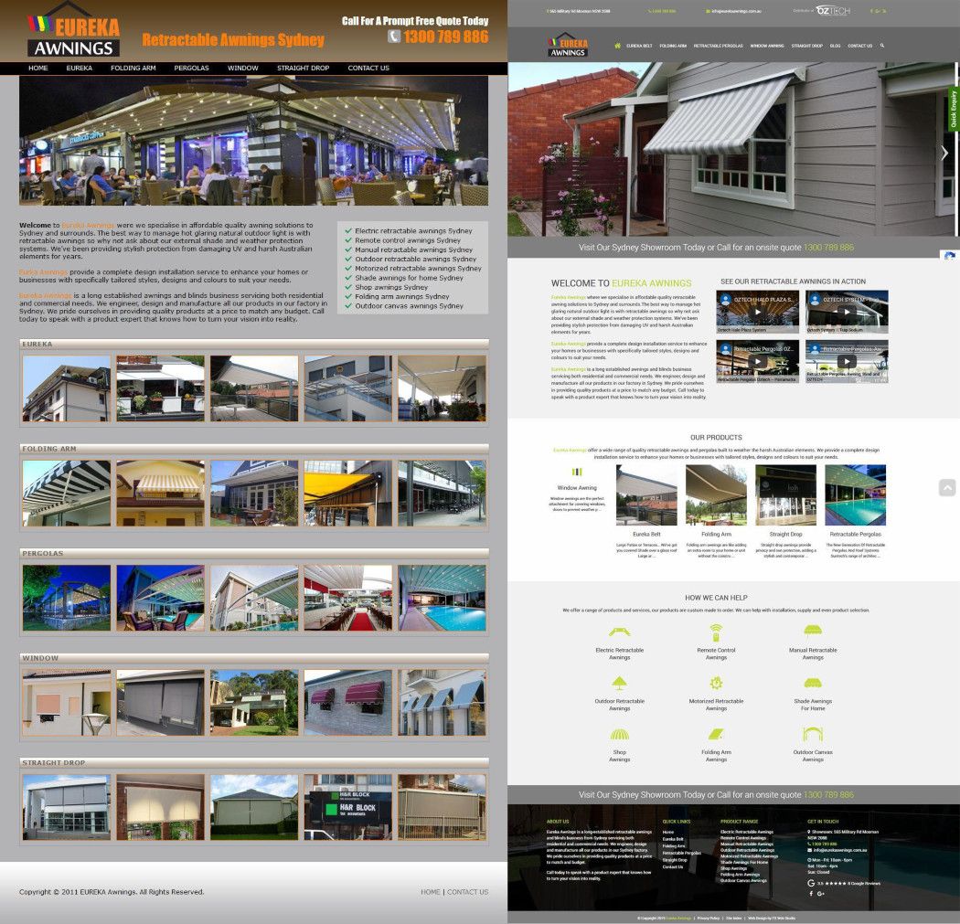Image resolution: width=960 pixels, height=924 pixels.
Task: Click Privacy Policy in new site footer bar
Action: 709,918
